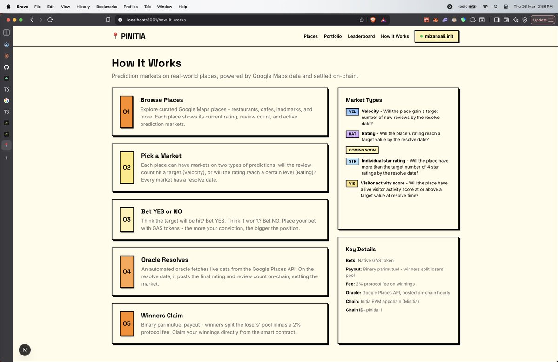Open the Brave Rewards triangle icon
558x362 pixels.
(x=383, y=20)
